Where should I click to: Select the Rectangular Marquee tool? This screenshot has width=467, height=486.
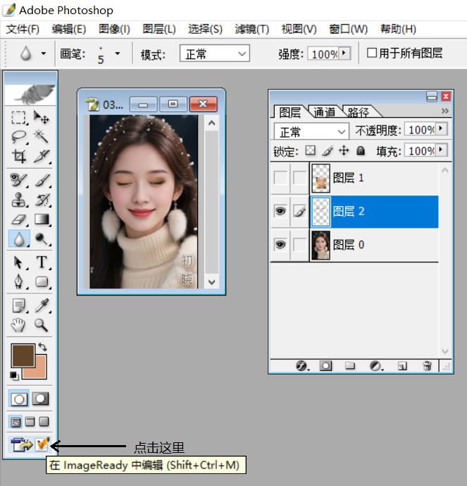[x=19, y=118]
